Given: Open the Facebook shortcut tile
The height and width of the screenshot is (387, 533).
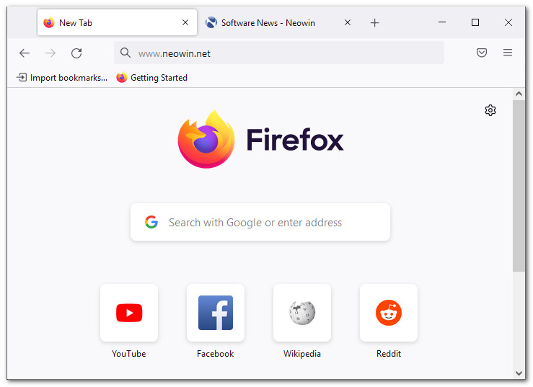Looking at the screenshot, I should (216, 313).
